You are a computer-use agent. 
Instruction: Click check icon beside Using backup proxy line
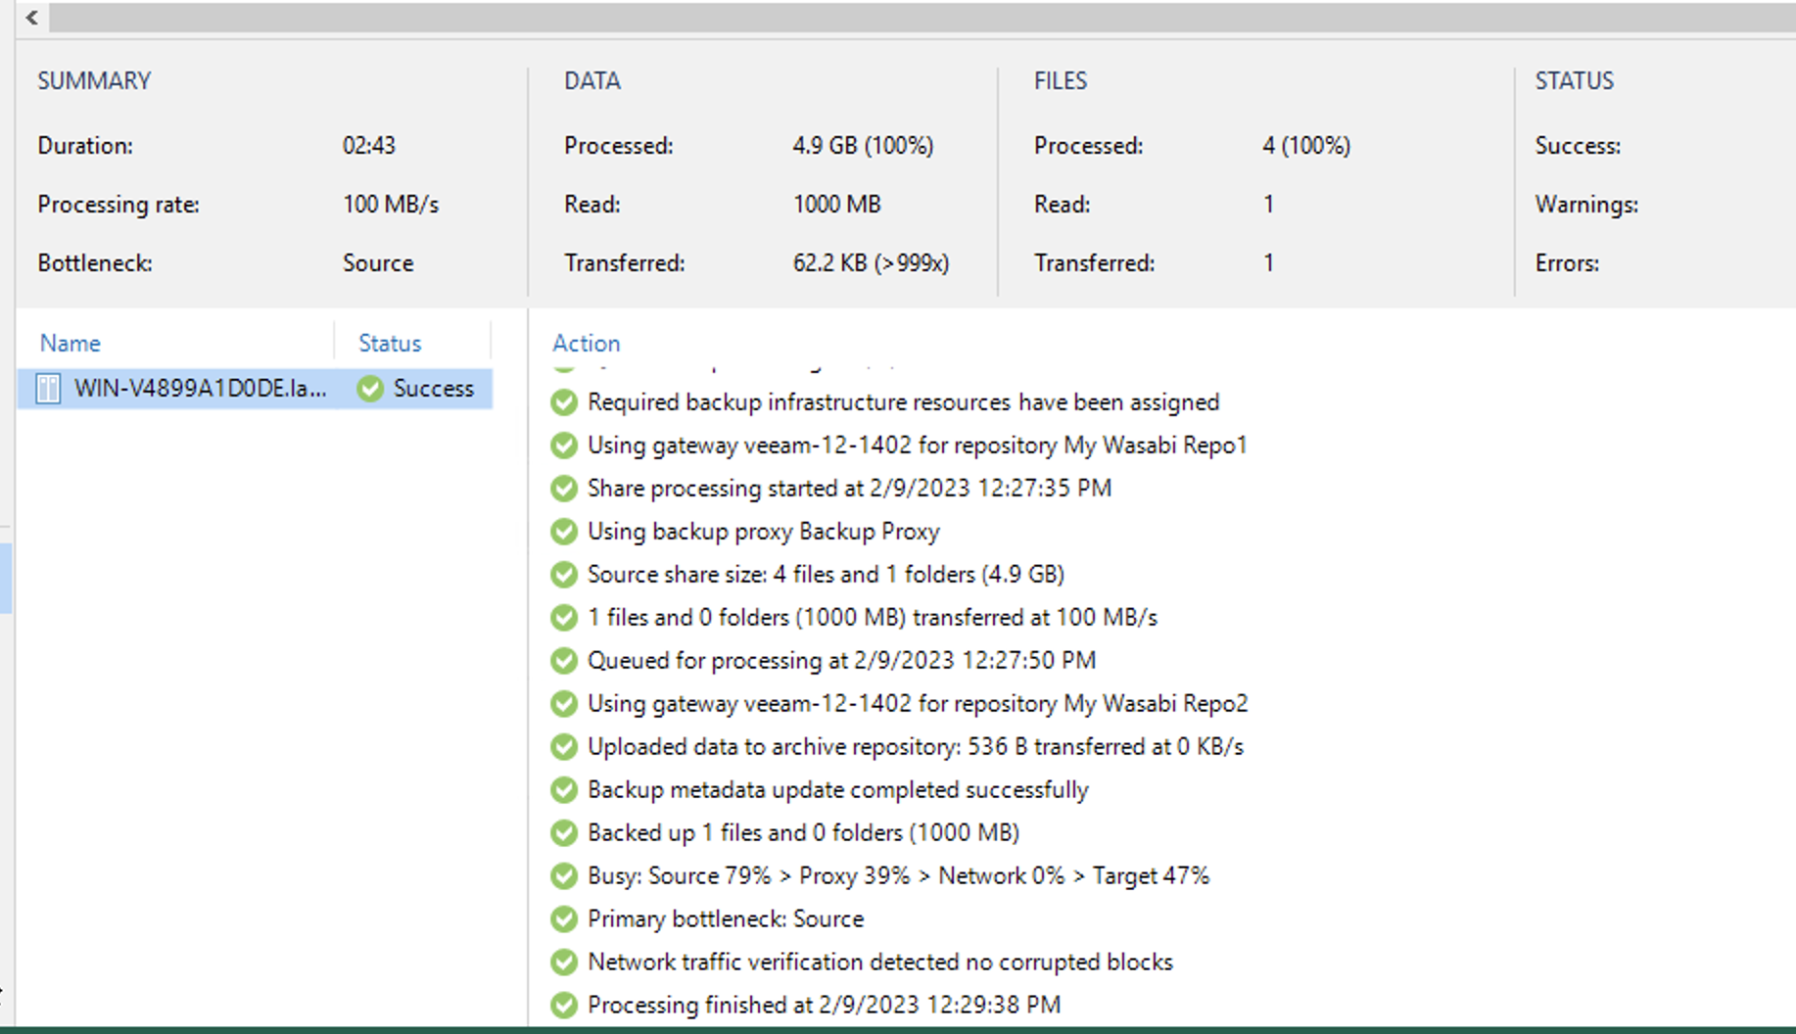coord(564,532)
